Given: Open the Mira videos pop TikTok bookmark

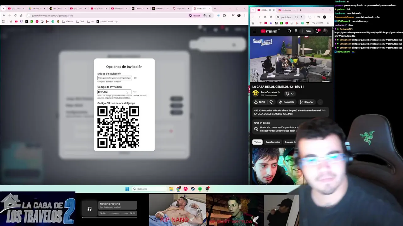Looking at the screenshot, I should click(x=108, y=21).
